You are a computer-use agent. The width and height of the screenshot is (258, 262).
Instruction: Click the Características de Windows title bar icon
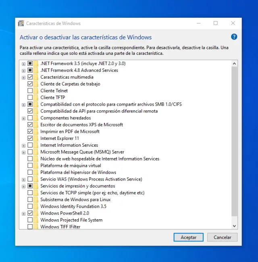21,23
